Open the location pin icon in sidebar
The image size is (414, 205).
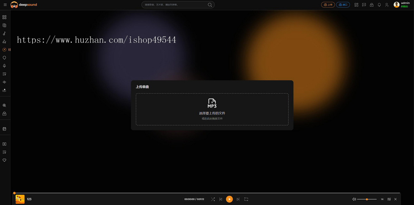point(4,58)
